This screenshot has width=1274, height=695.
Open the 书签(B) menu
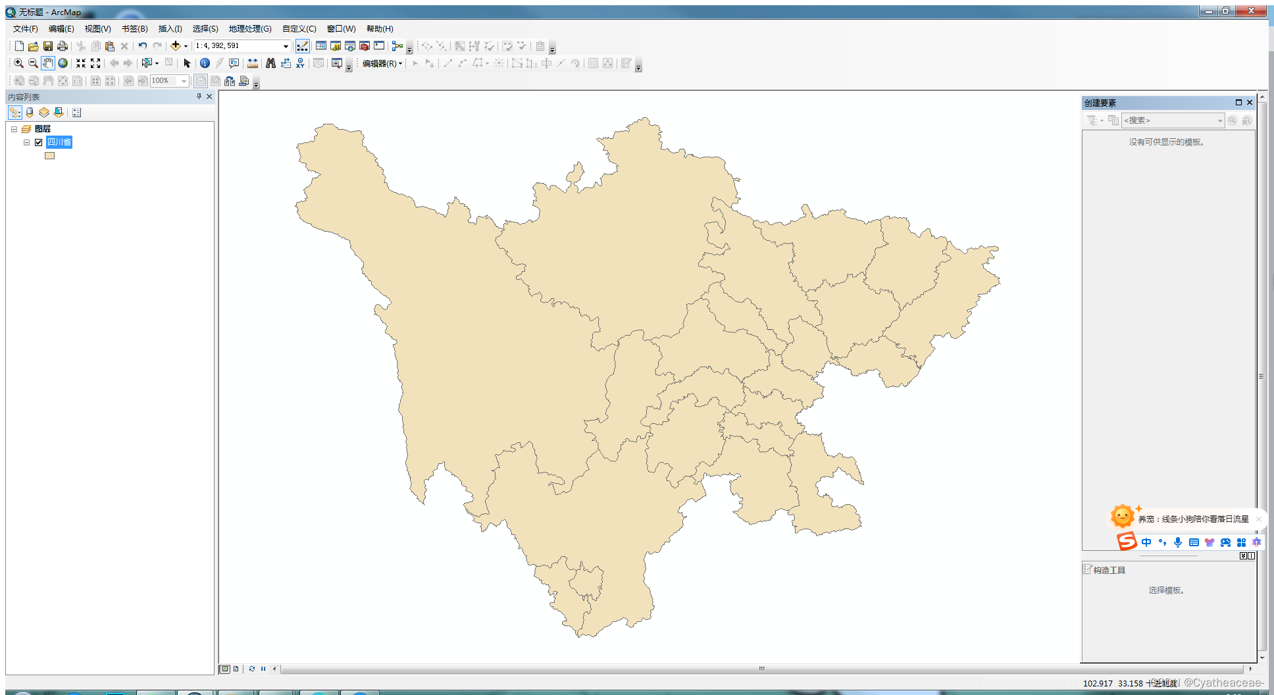point(134,29)
